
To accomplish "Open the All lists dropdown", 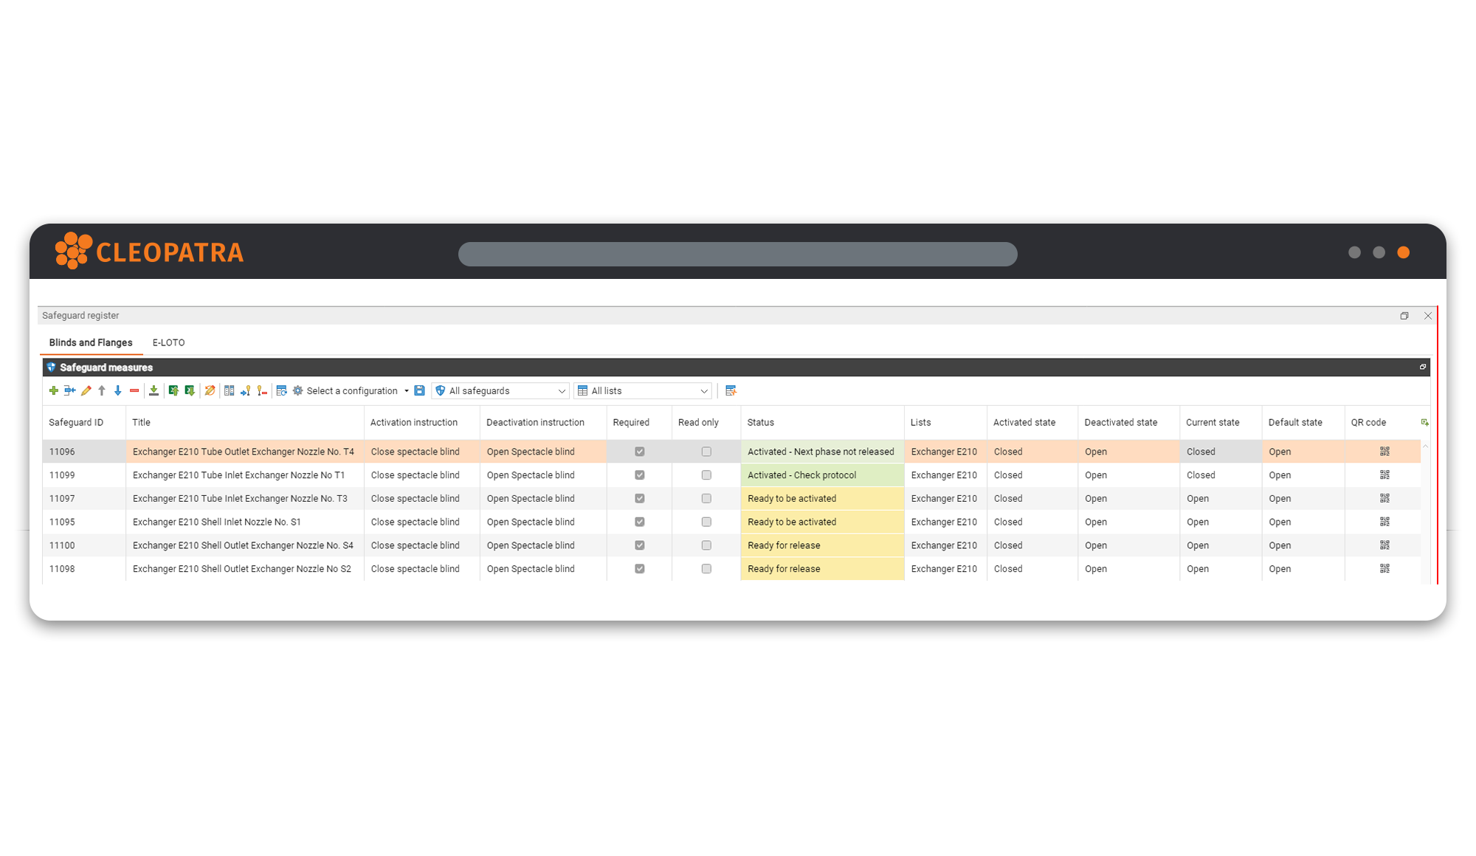I will [644, 391].
